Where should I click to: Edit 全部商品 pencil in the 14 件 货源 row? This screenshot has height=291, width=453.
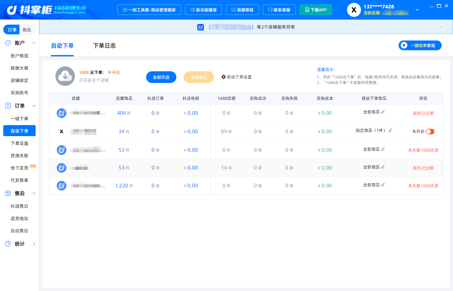point(383,167)
